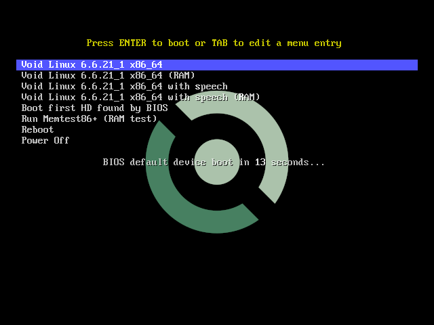Select Void Linux x86_64 with speech entry
This screenshot has height=325, width=434.
coord(125,86)
